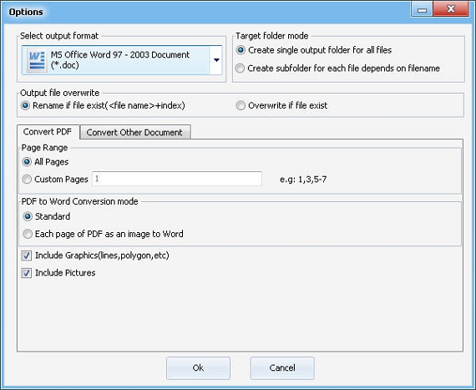Expand the output format dropdown arrow
The height and width of the screenshot is (390, 476).
pos(216,60)
